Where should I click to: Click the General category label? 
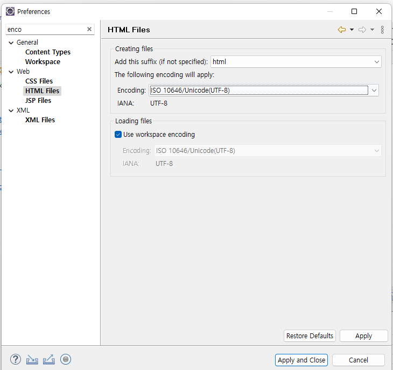pos(27,43)
